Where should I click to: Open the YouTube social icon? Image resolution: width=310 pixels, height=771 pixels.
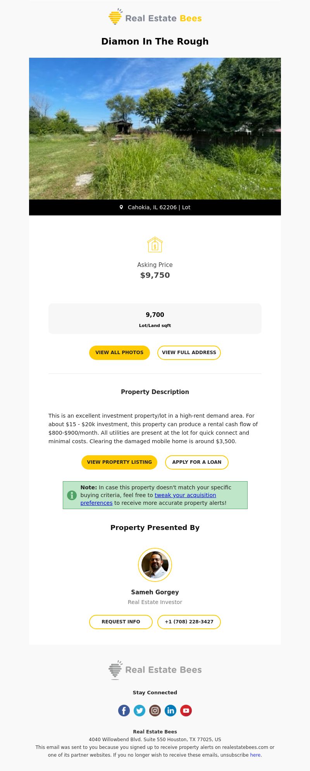click(186, 711)
